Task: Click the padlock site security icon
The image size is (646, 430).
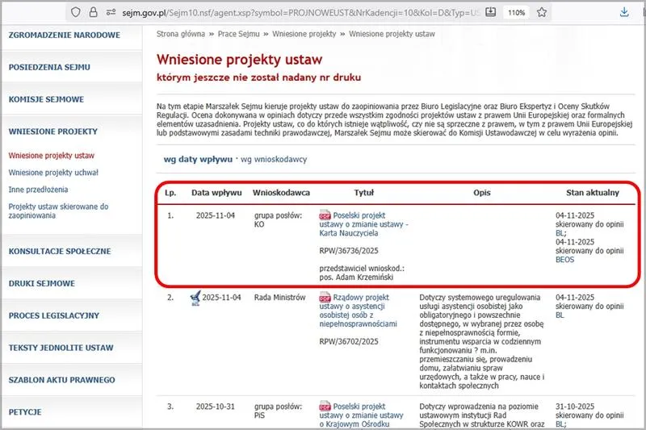Action: point(94,13)
